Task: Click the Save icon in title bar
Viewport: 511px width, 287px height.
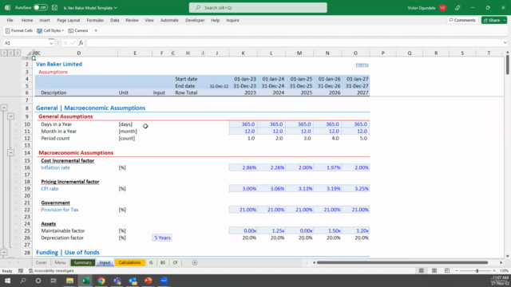Action: [x=55, y=7]
